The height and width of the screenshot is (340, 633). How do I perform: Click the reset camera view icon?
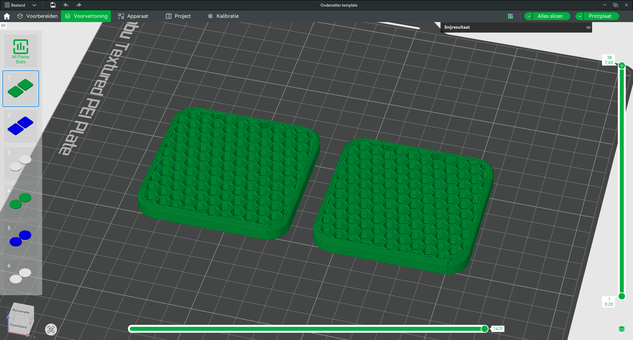click(x=51, y=329)
